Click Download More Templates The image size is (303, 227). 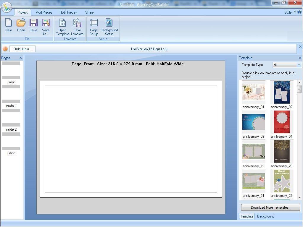[270, 207]
